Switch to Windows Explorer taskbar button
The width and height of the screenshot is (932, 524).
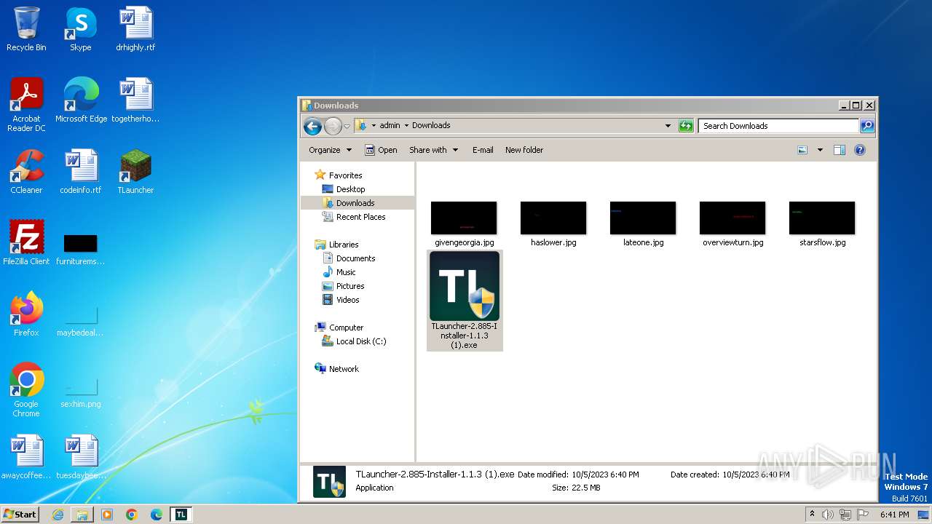[82, 515]
